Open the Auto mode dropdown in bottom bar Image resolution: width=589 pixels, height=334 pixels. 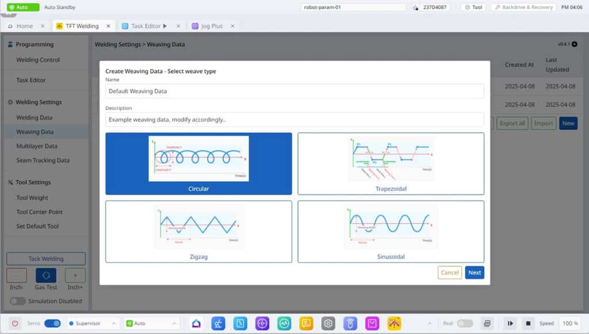click(x=151, y=323)
